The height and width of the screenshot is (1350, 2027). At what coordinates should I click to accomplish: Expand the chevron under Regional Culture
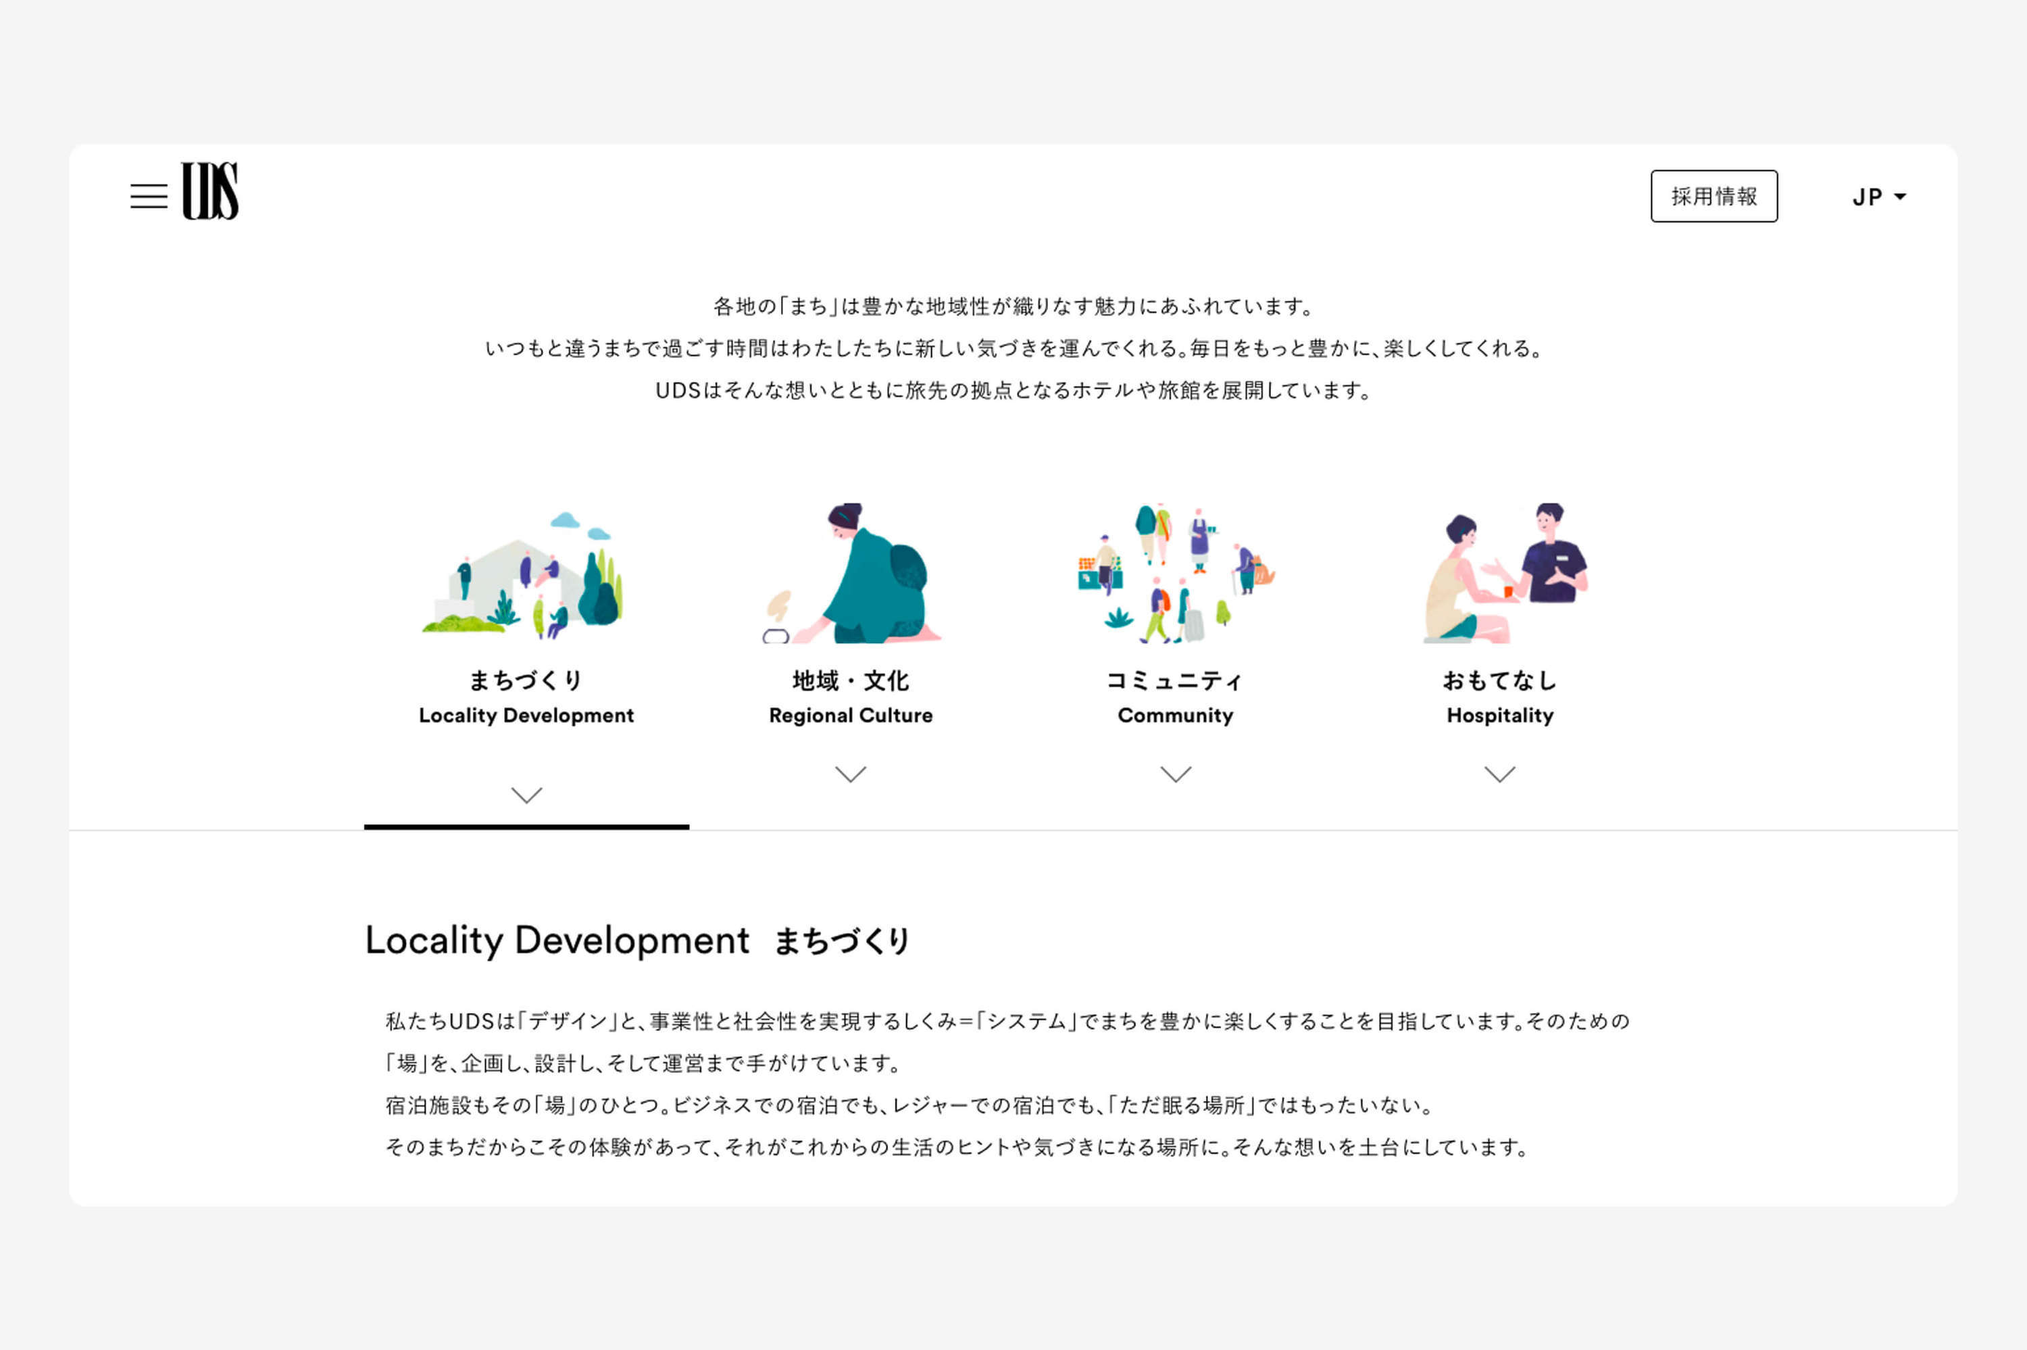[x=851, y=774]
